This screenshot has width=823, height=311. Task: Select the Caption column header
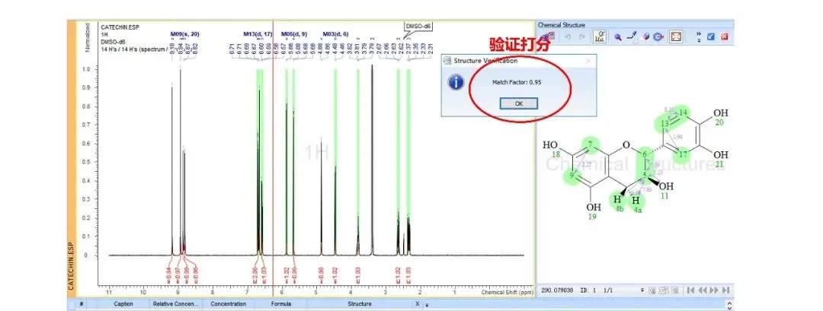(x=123, y=303)
